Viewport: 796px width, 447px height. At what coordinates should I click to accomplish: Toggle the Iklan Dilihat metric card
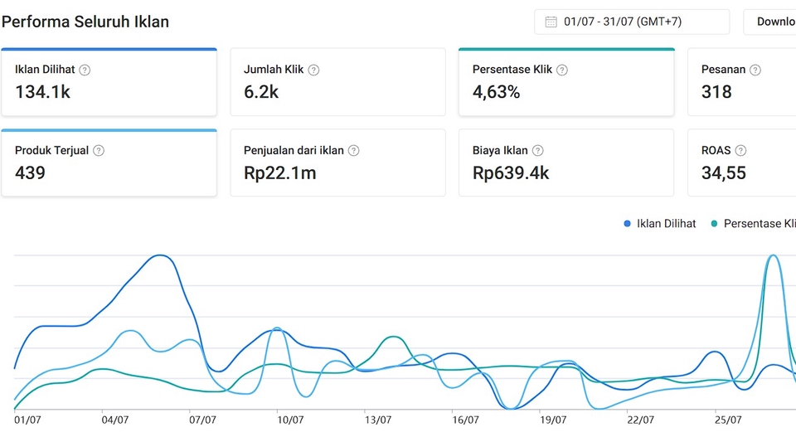[109, 82]
